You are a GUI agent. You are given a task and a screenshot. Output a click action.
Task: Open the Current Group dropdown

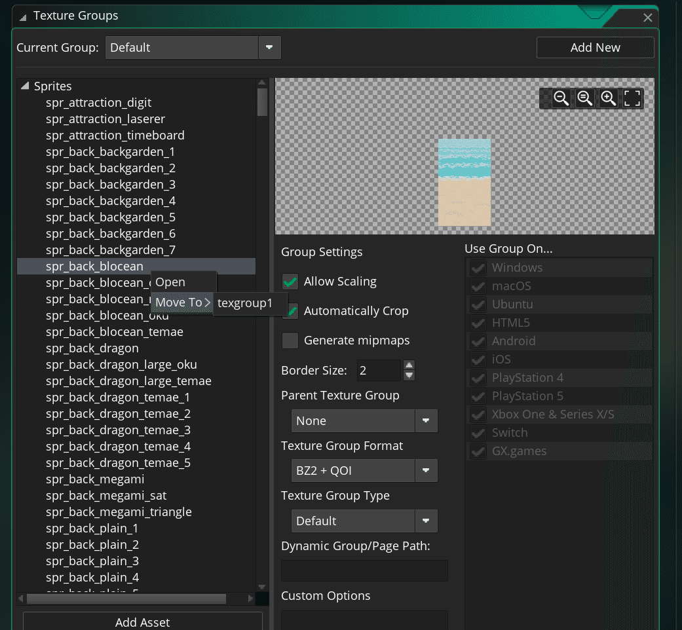[270, 47]
